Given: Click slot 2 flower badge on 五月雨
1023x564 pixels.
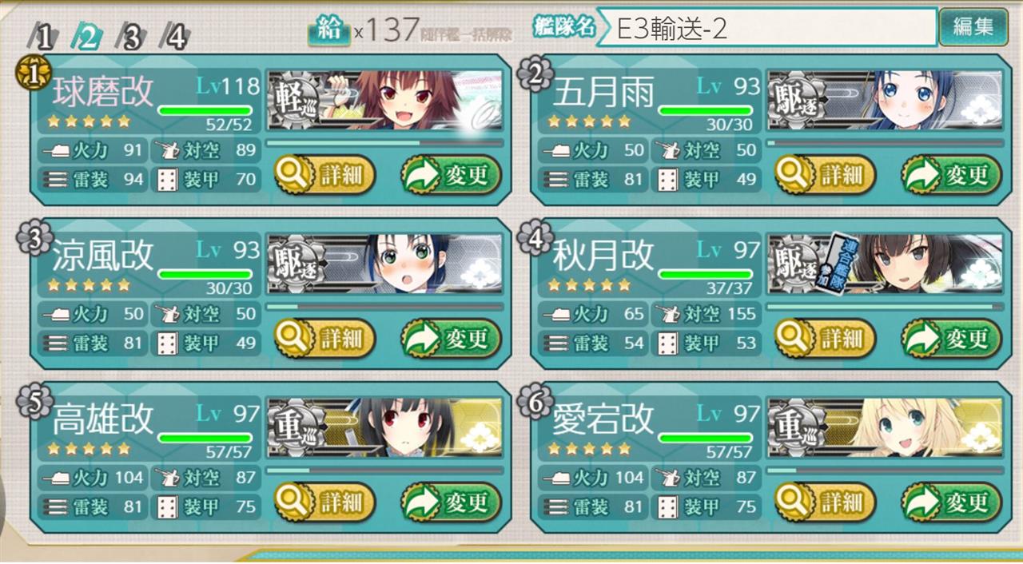Looking at the screenshot, I should click(533, 75).
